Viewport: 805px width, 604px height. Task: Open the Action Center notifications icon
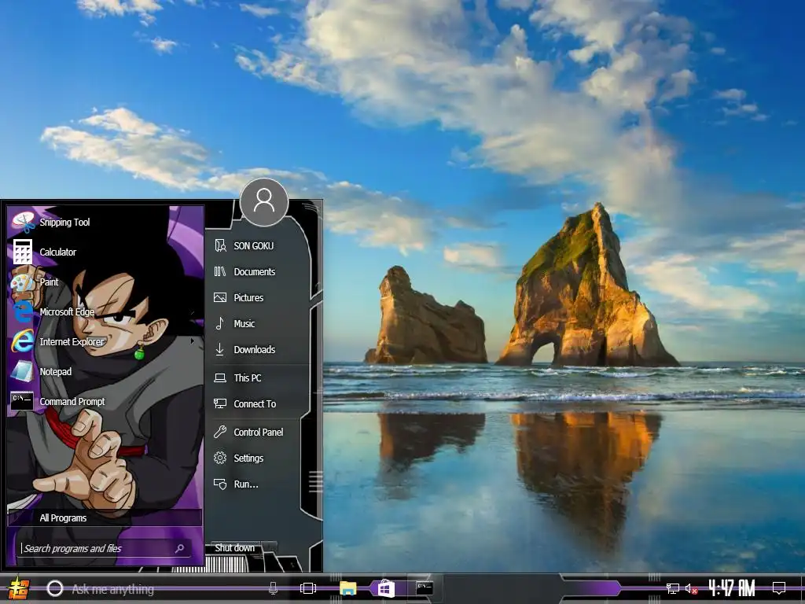(x=779, y=588)
